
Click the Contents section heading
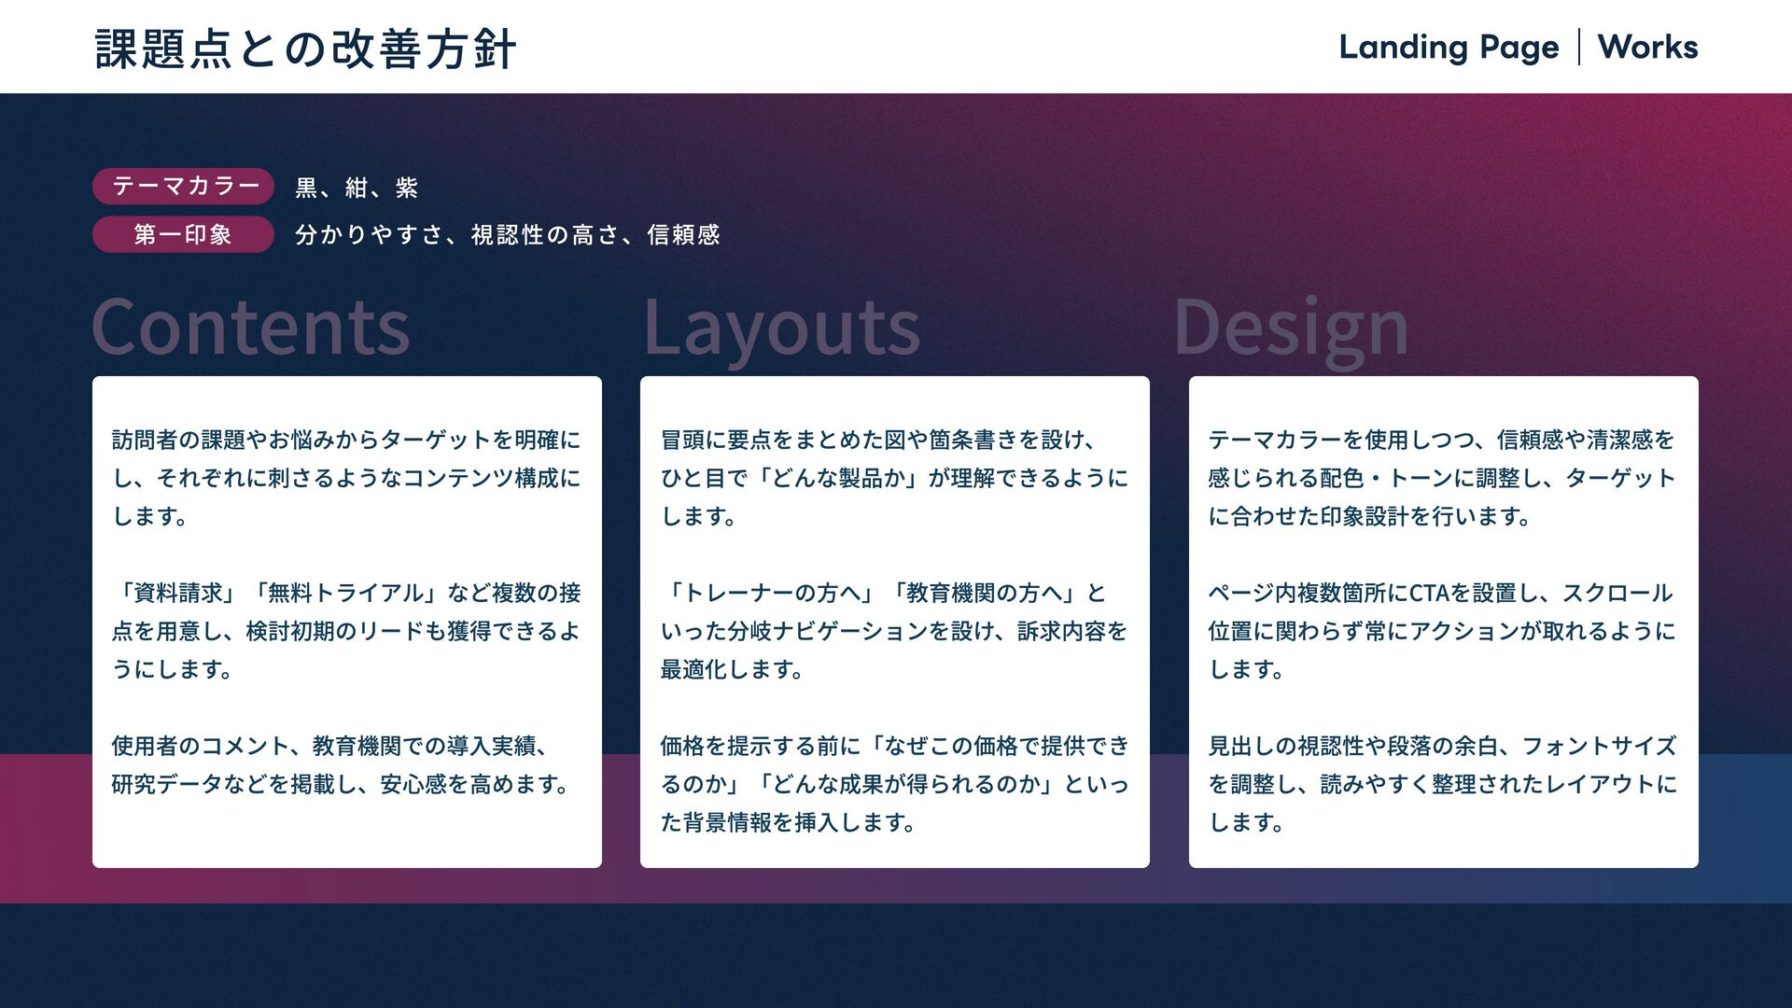click(250, 328)
